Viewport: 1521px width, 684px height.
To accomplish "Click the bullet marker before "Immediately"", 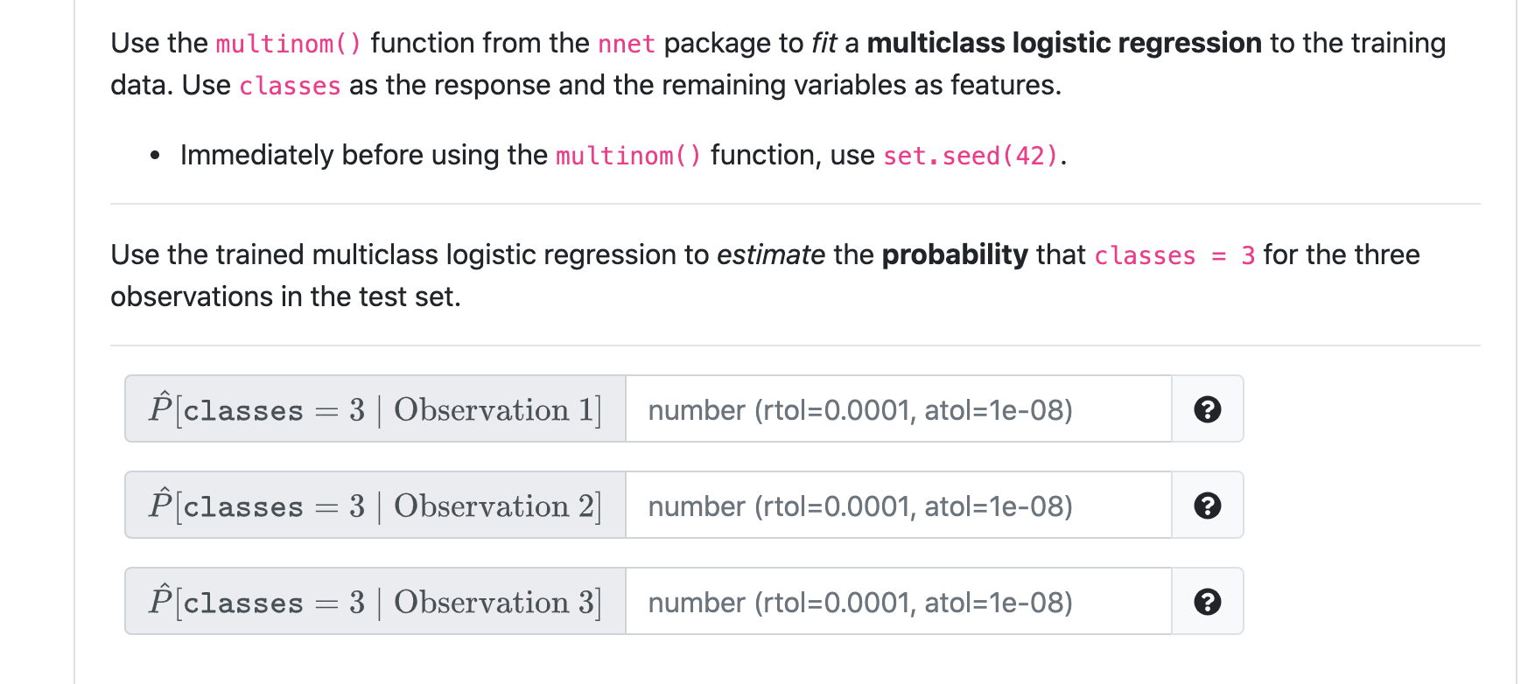I will coord(155,156).
